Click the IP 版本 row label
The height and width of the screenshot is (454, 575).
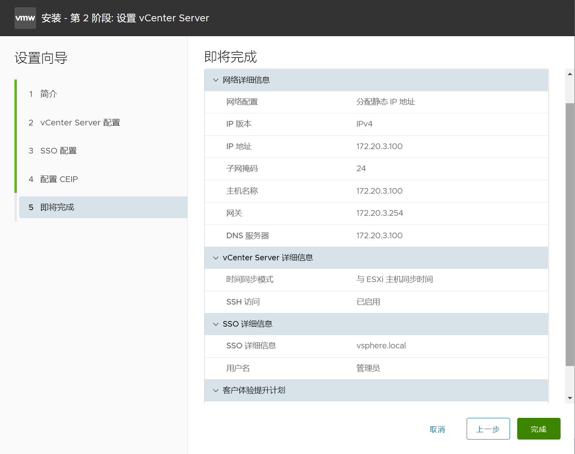tap(239, 124)
